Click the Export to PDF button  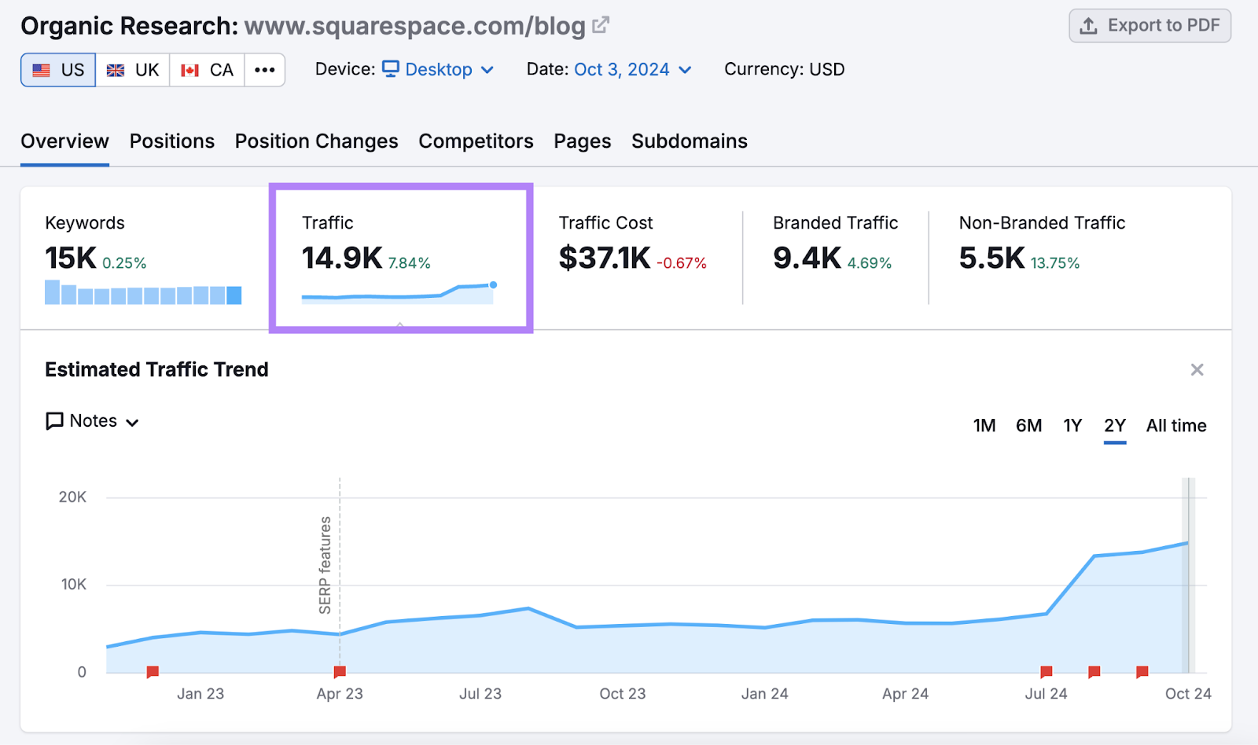1149,25
